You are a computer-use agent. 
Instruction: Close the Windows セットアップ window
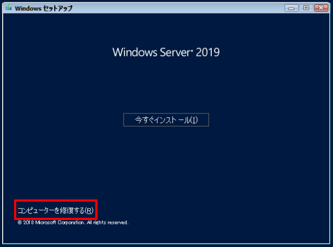[x=321, y=8]
